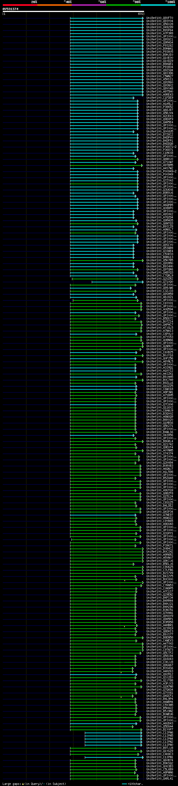
Task: Click the Large gaps legend text
Action: click(x=34, y=784)
